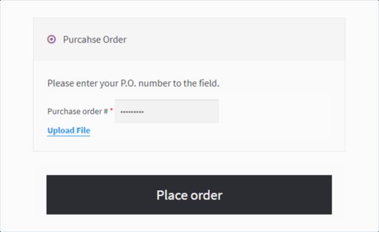The image size is (379, 232).
Task: Focus the Purchase order # input field
Action: tap(167, 111)
